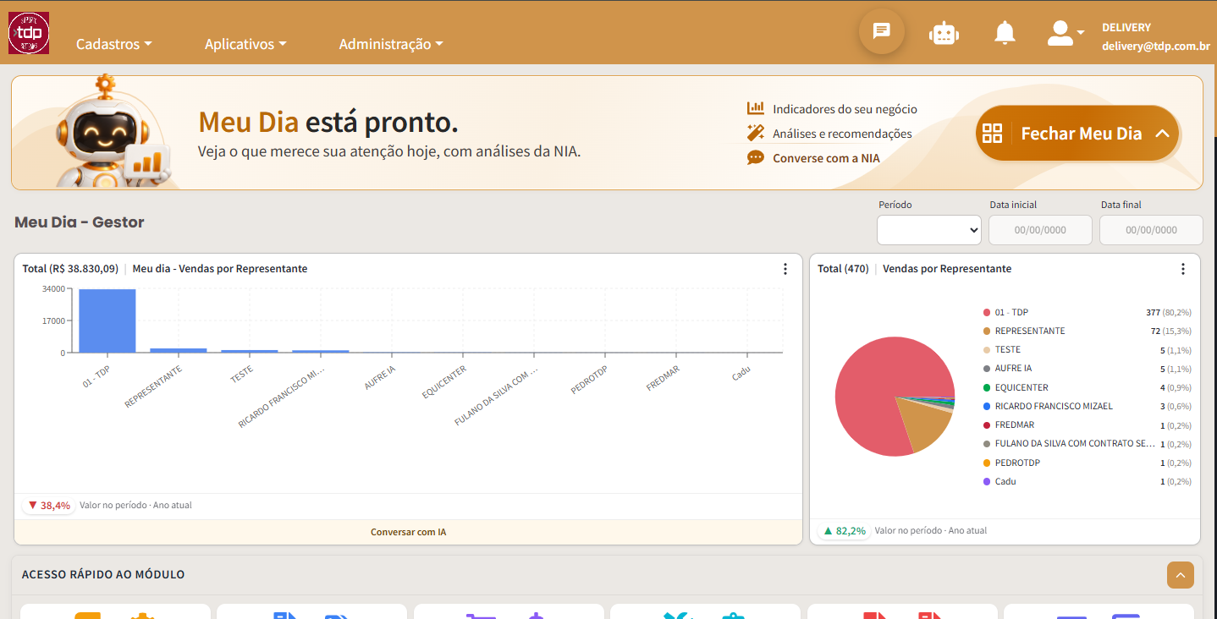Open the chat message icon

(881, 31)
